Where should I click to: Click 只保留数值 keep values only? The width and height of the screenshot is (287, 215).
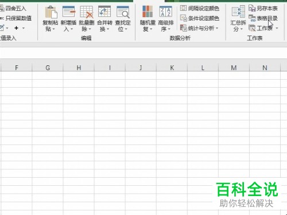click(15, 18)
